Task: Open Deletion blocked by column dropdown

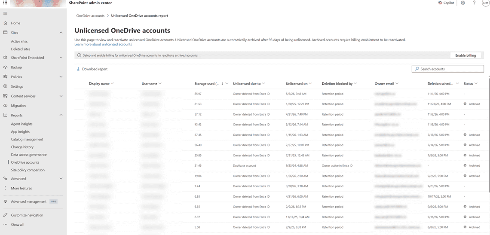Action: tap(355, 83)
